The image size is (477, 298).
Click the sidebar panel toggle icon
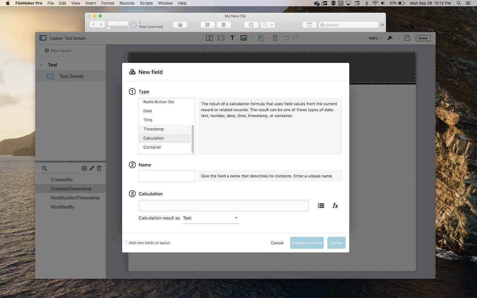click(x=43, y=38)
